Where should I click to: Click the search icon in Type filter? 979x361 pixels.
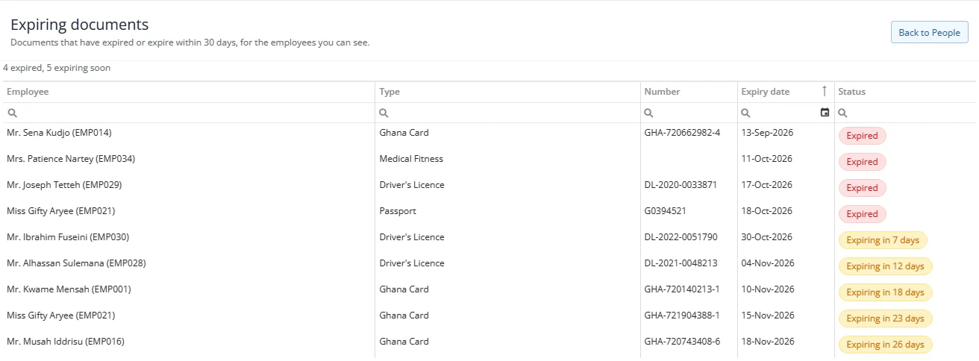point(384,113)
